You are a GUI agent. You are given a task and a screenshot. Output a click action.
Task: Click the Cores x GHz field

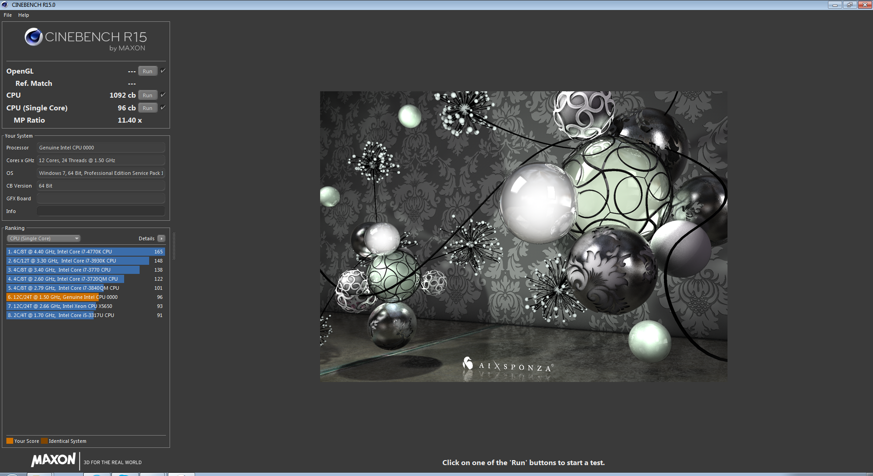(101, 160)
